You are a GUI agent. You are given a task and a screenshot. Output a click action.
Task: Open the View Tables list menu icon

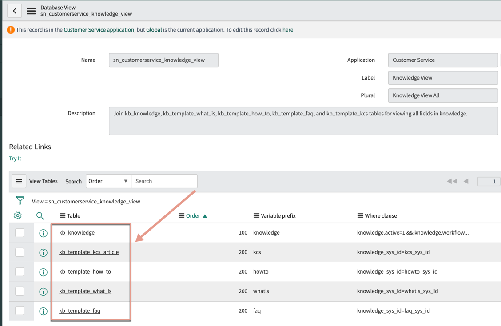(x=19, y=181)
